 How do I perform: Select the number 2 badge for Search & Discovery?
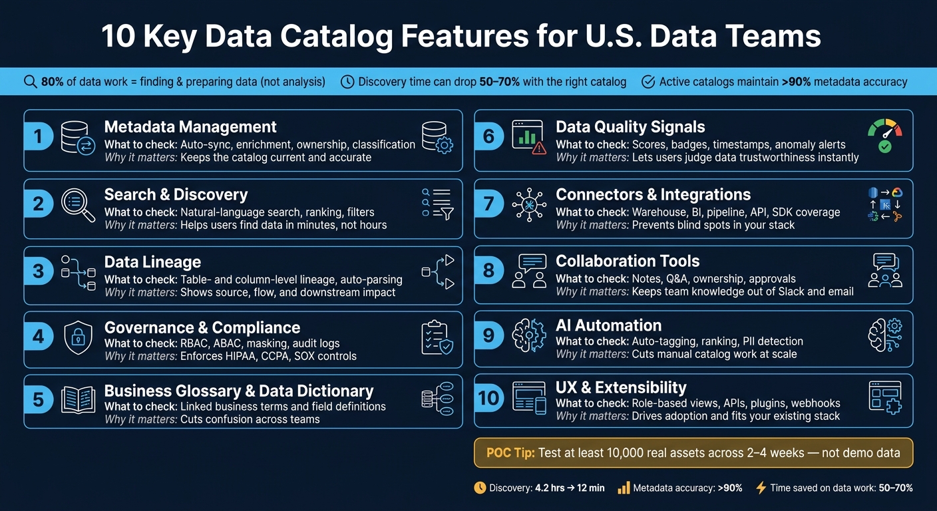(39, 204)
